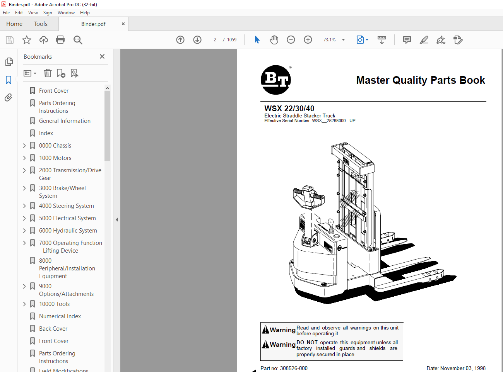Screen dimensions: 503x372
Task: Open the General Information bookmark
Action: tap(65, 121)
